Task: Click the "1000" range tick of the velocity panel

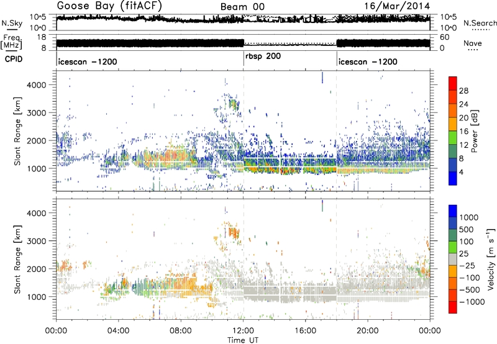Action: pos(36,297)
